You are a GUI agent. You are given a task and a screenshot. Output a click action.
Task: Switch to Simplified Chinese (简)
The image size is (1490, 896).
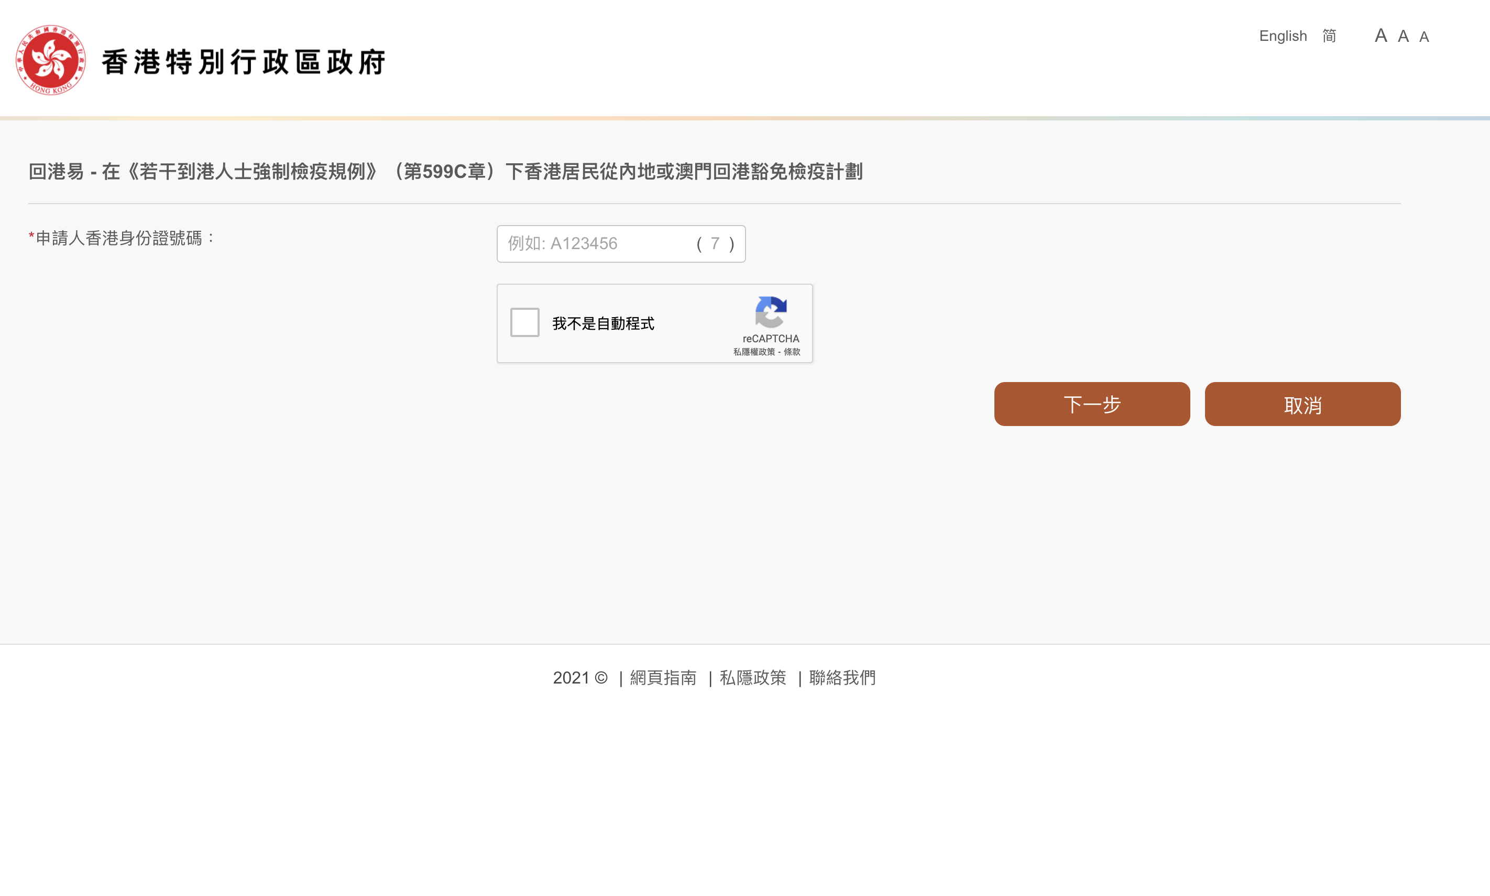tap(1329, 36)
